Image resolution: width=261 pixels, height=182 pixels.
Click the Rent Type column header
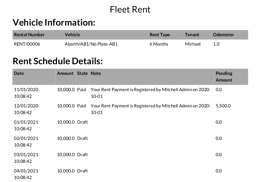tap(160, 35)
